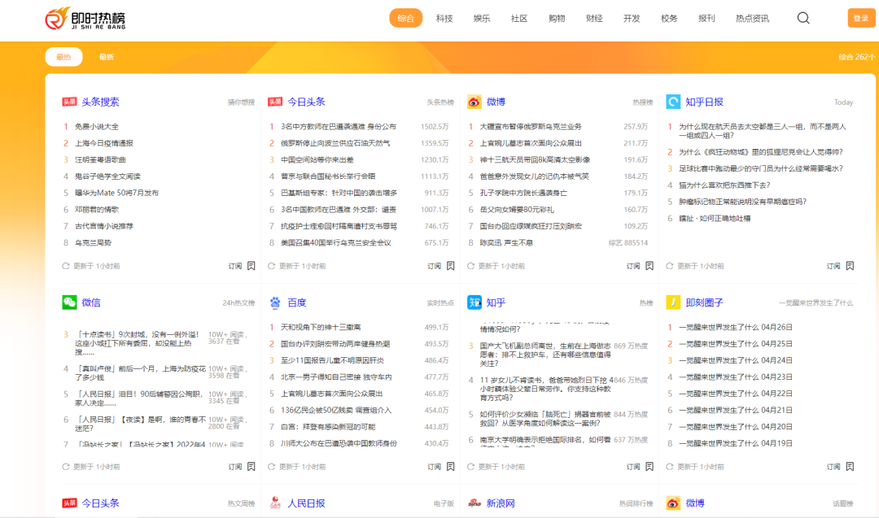Click the Baidu icon on the 百度 card
Image resolution: width=879 pixels, height=518 pixels.
pos(276,303)
